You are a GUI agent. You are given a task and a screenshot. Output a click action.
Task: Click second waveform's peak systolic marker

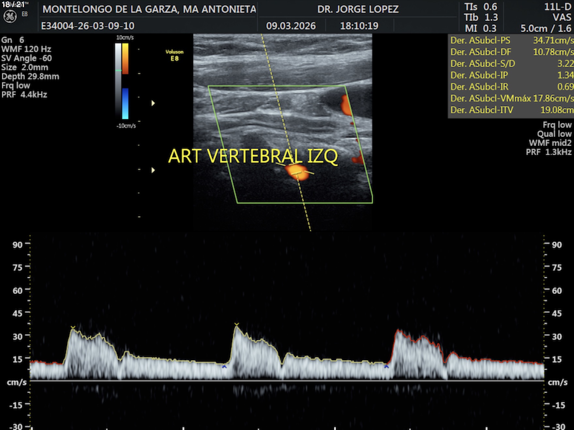tap(237, 324)
